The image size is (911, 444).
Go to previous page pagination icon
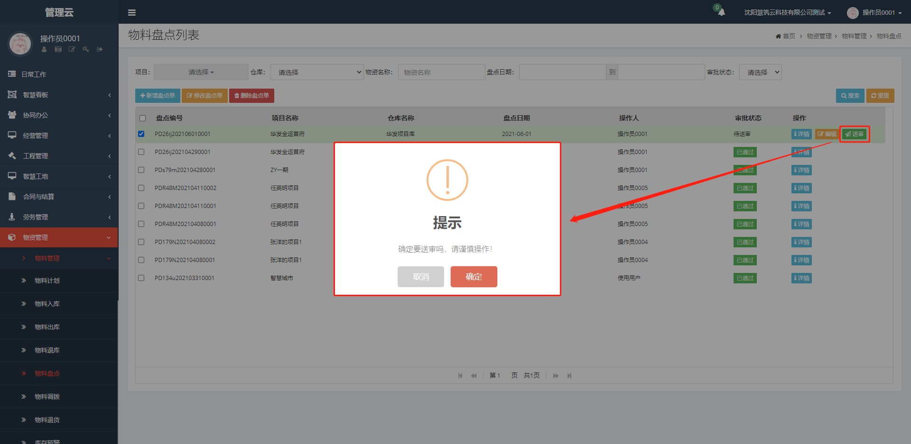pyautogui.click(x=474, y=376)
